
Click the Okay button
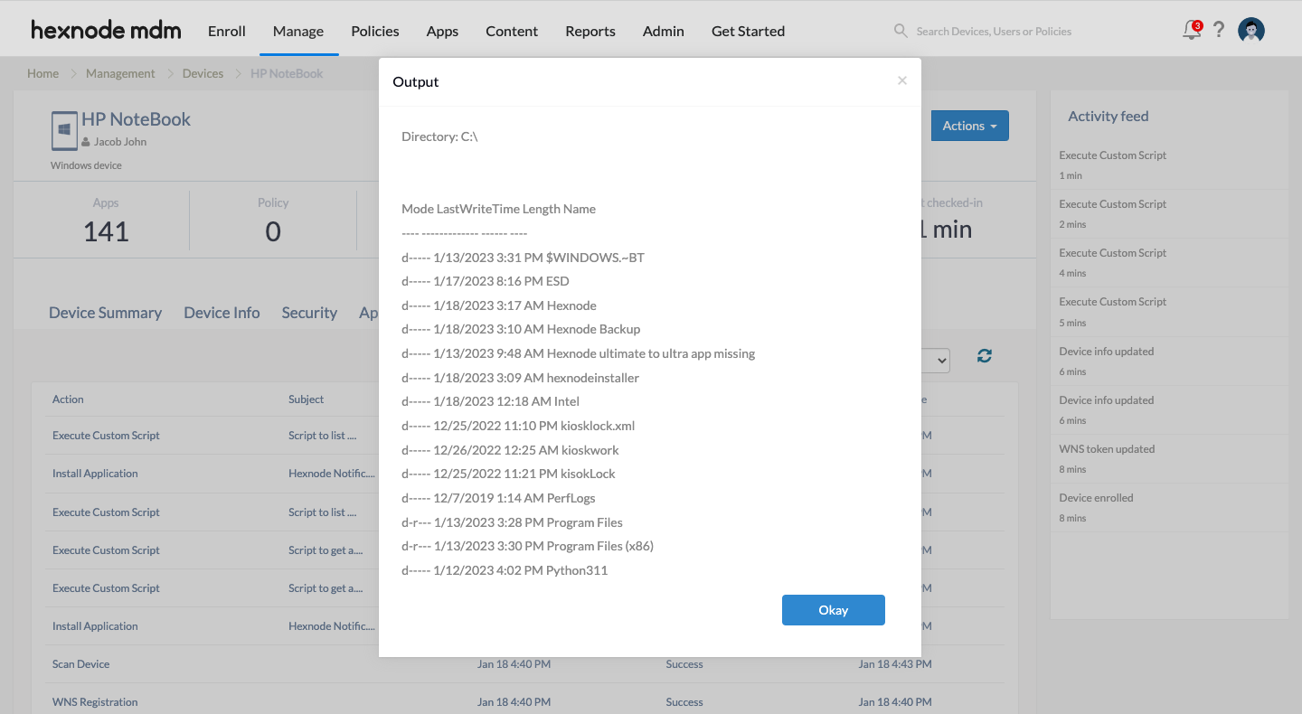pyautogui.click(x=833, y=610)
